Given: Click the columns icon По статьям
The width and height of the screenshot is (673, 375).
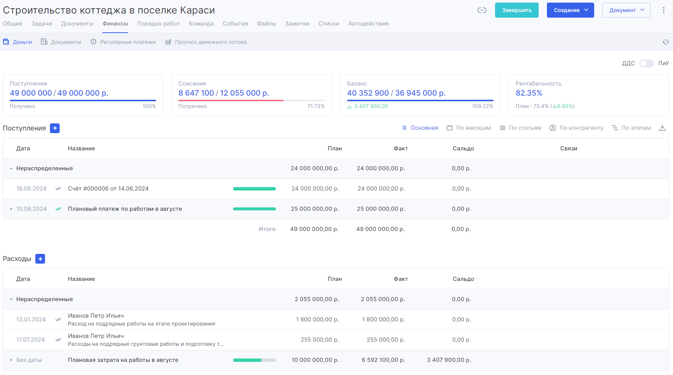Looking at the screenshot, I should coord(503,128).
